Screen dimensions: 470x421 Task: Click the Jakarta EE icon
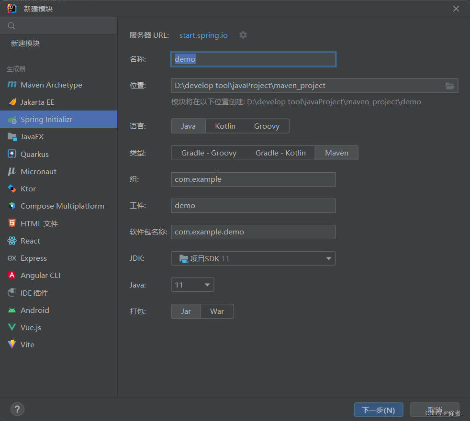[x=12, y=102]
